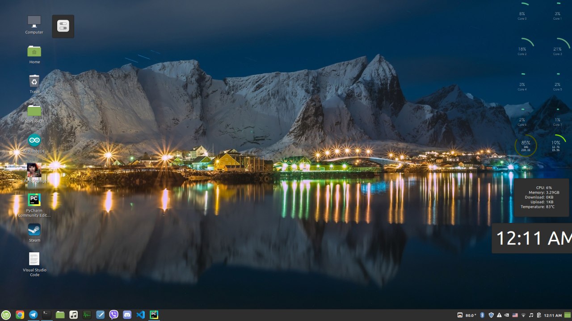
Task: Launch Google Chrome from the panel
Action: [20, 315]
